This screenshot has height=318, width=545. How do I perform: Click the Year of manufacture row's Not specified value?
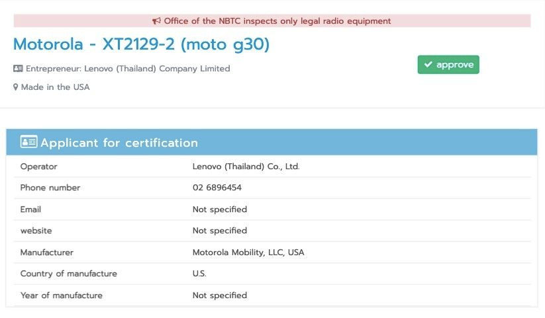click(219, 296)
